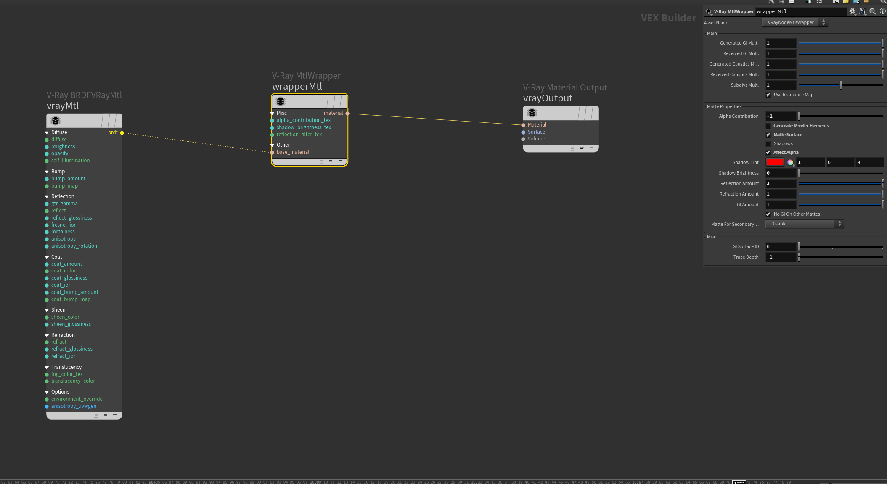
Task: Click the two-line collapse icon on vrayMtl footer
Action: tap(105, 415)
